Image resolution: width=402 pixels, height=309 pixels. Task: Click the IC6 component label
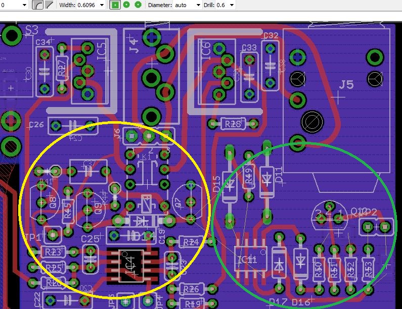point(206,50)
